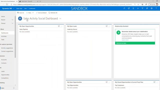The image size is (160, 90).
Task: Reload the page with browser refresh icon
Action: [x=7, y=4]
